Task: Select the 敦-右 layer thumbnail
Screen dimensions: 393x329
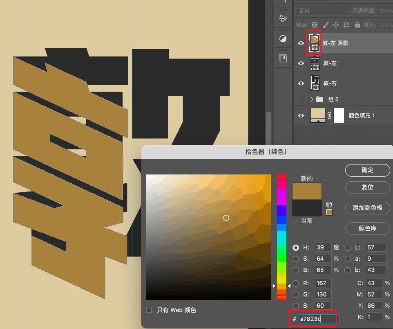Action: 315,83
